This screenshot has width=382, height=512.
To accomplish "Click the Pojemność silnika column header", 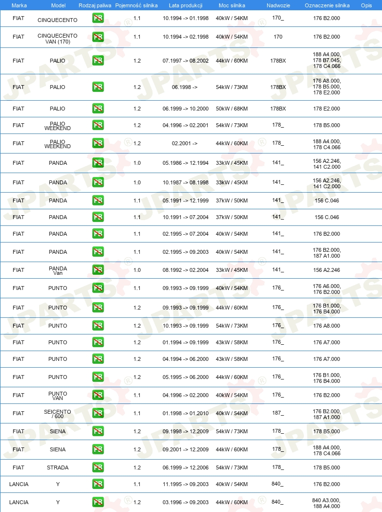I will pyautogui.click(x=136, y=5).
